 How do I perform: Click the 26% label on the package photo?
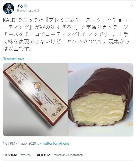[46, 109]
